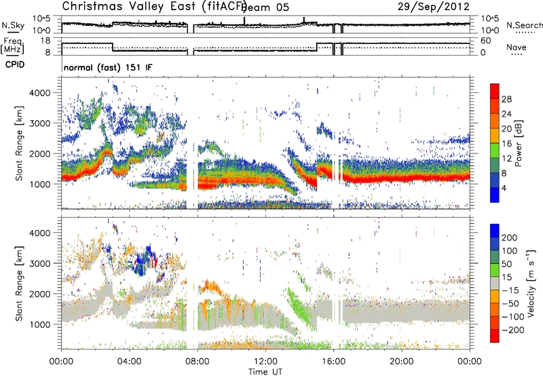The image size is (543, 376).
Task: Click the Power colorbar segment between 8 and 12
Action: (x=495, y=165)
